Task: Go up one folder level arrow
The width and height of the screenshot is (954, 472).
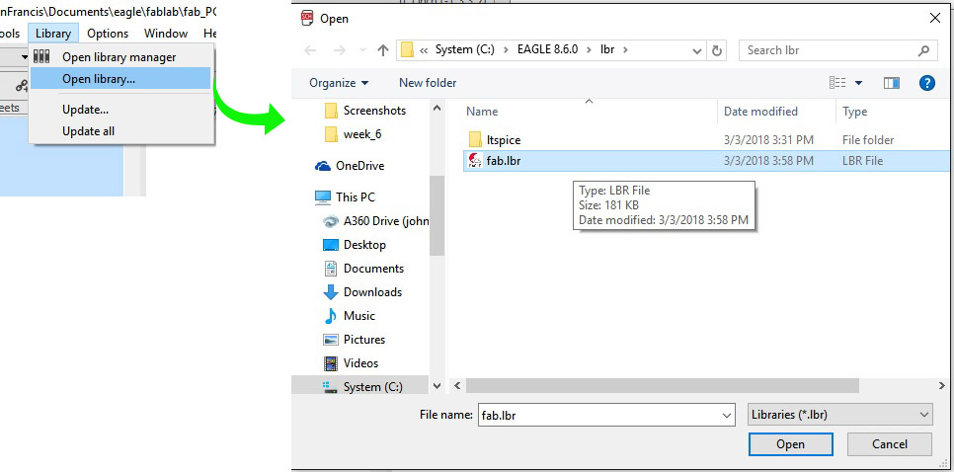Action: click(x=383, y=50)
